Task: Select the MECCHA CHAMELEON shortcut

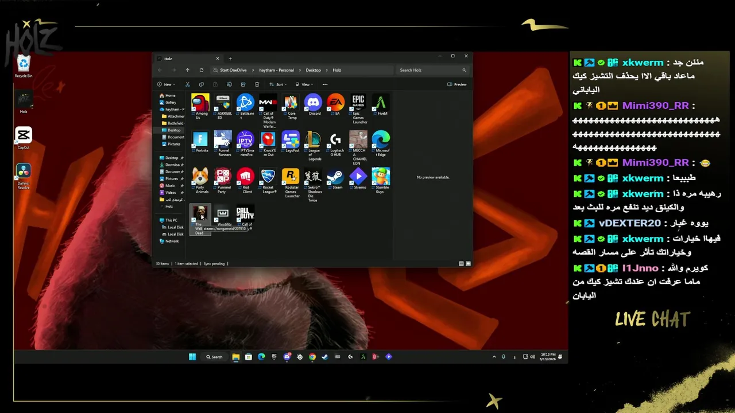Action: click(359, 148)
